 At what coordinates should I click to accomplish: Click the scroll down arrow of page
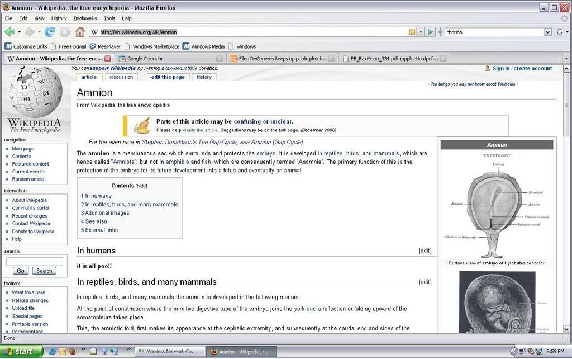(566, 329)
